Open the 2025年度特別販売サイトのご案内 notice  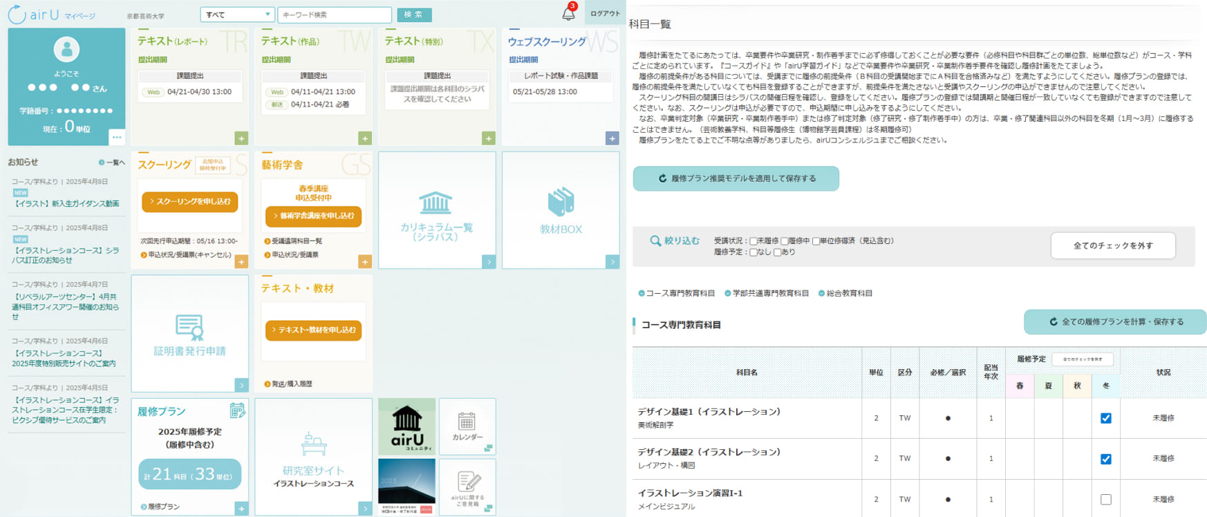click(65, 358)
